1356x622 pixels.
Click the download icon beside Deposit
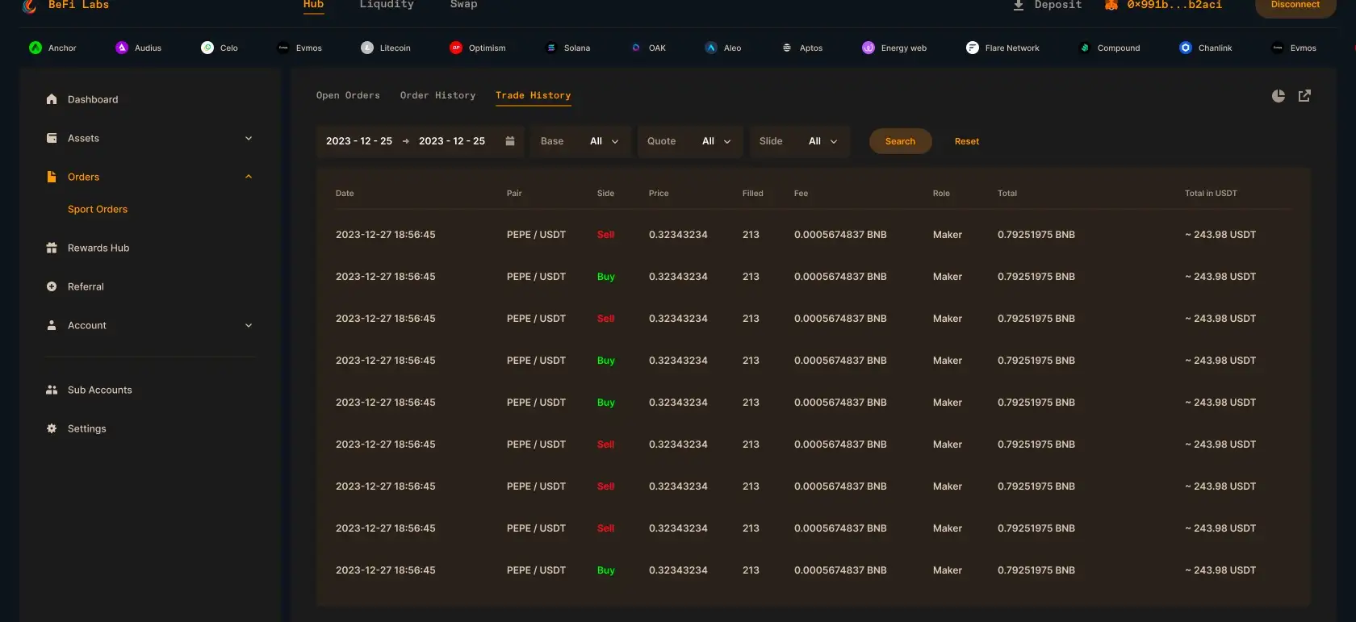[x=1019, y=5]
